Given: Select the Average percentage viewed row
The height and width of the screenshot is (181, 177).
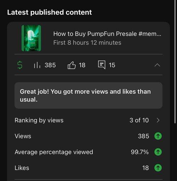Looking at the screenshot, I should 88,152.
